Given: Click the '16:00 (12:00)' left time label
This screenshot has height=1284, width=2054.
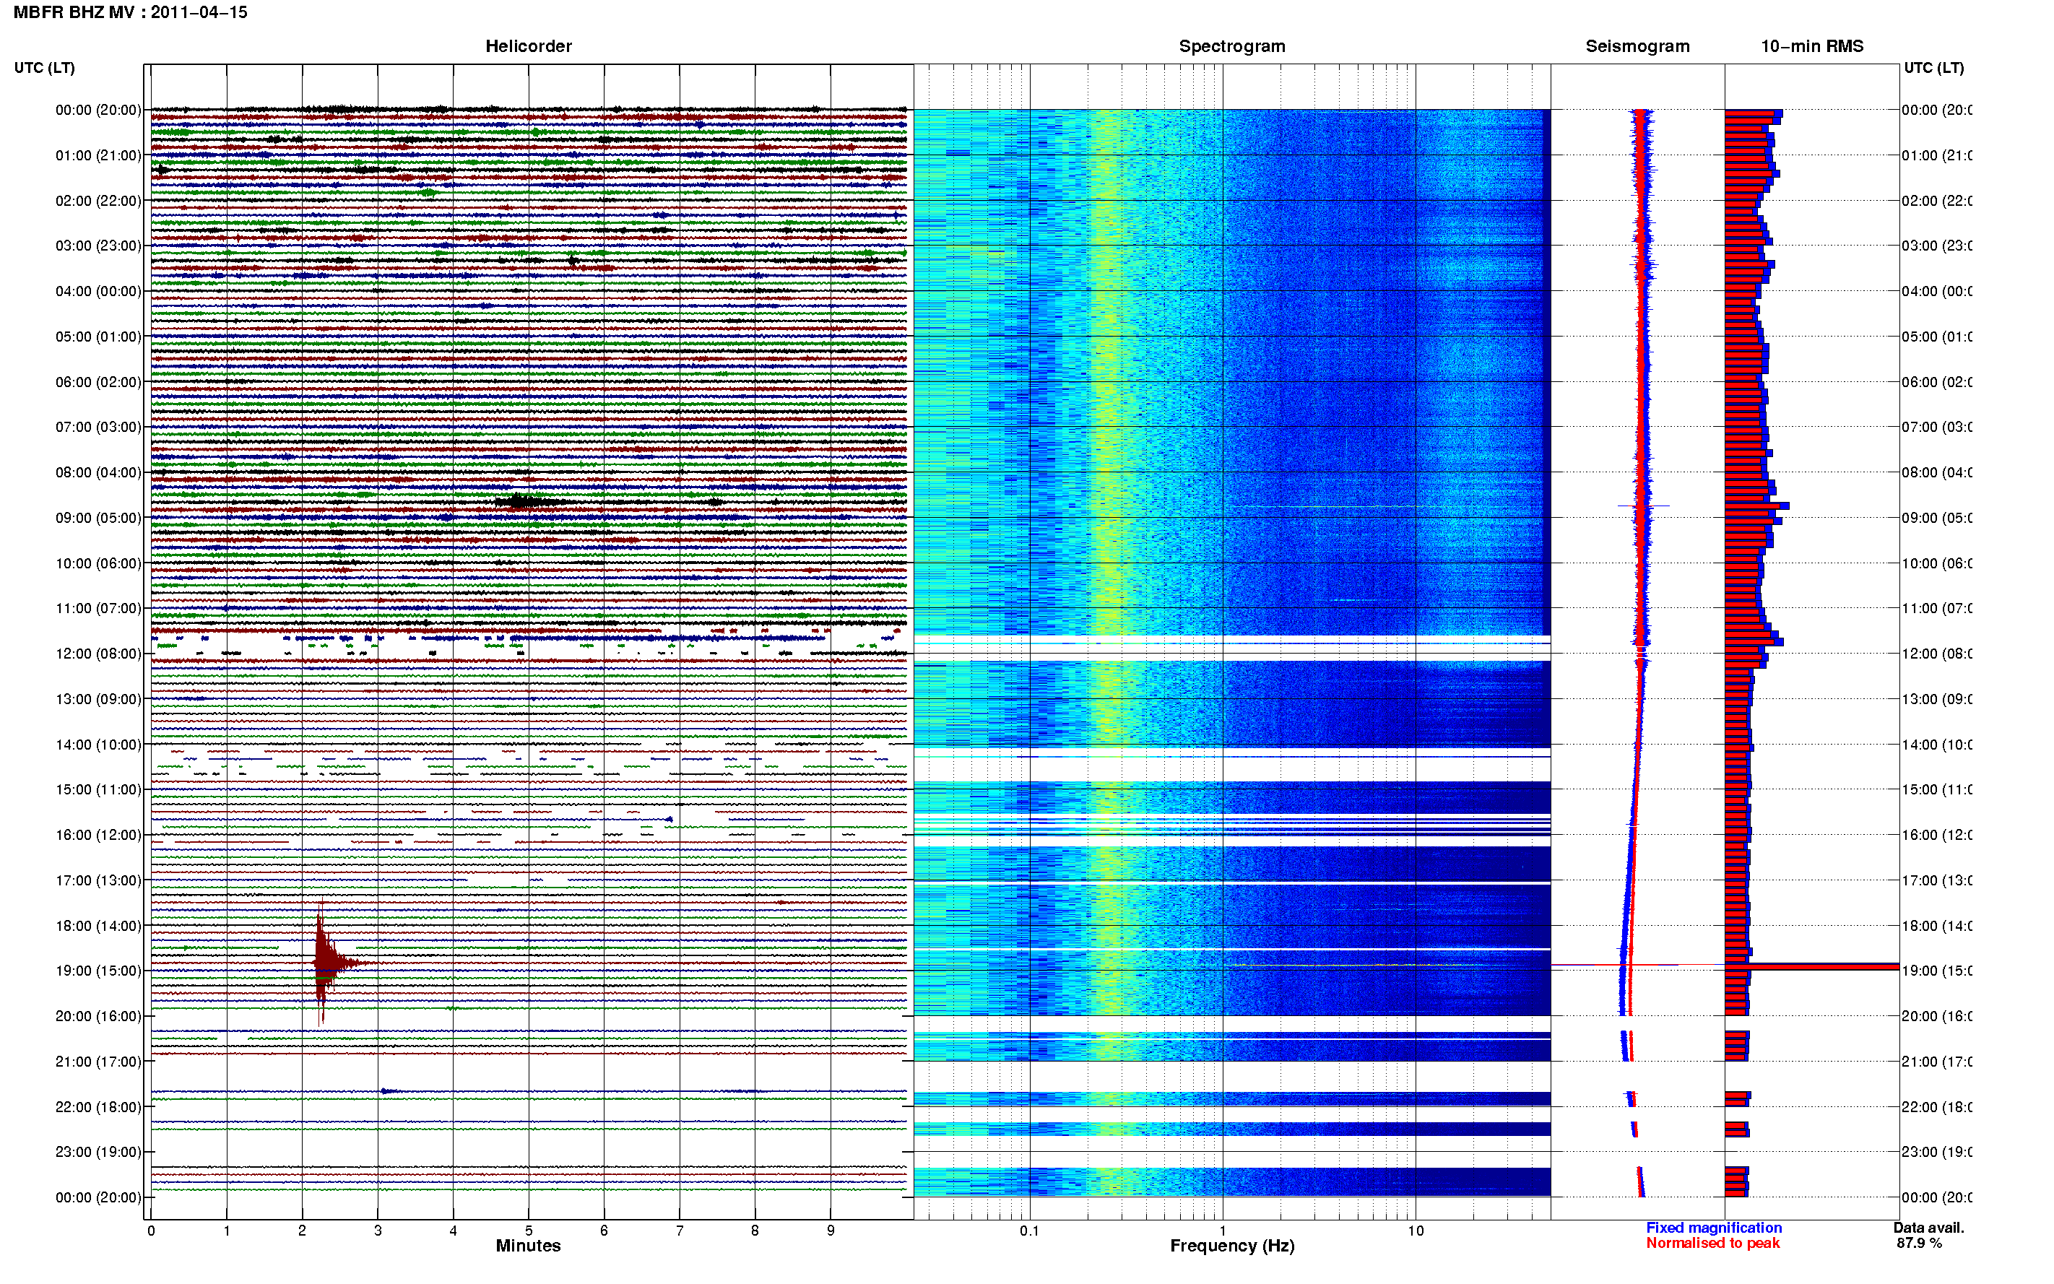Looking at the screenshot, I should (x=97, y=835).
